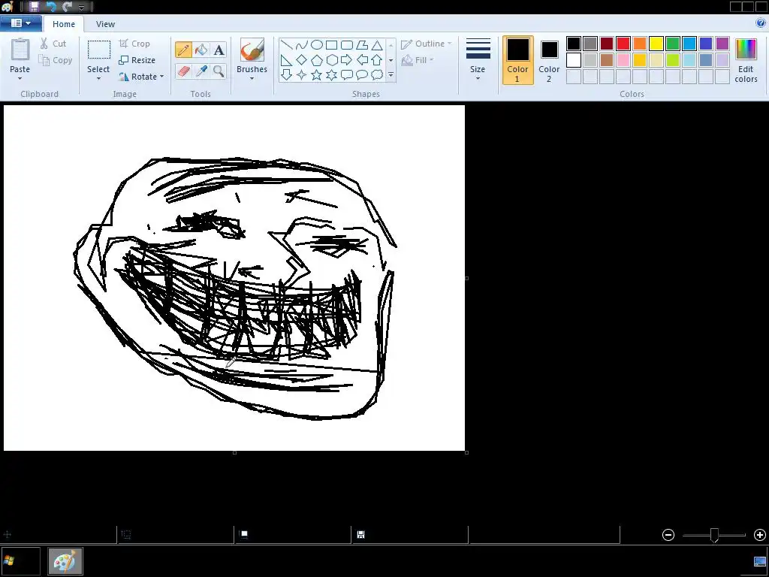Choose the Hexagon shape

(x=331, y=60)
